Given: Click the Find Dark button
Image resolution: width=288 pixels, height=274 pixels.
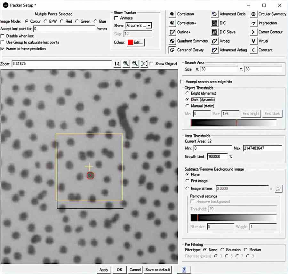Looking at the screenshot, I should click(272, 113).
